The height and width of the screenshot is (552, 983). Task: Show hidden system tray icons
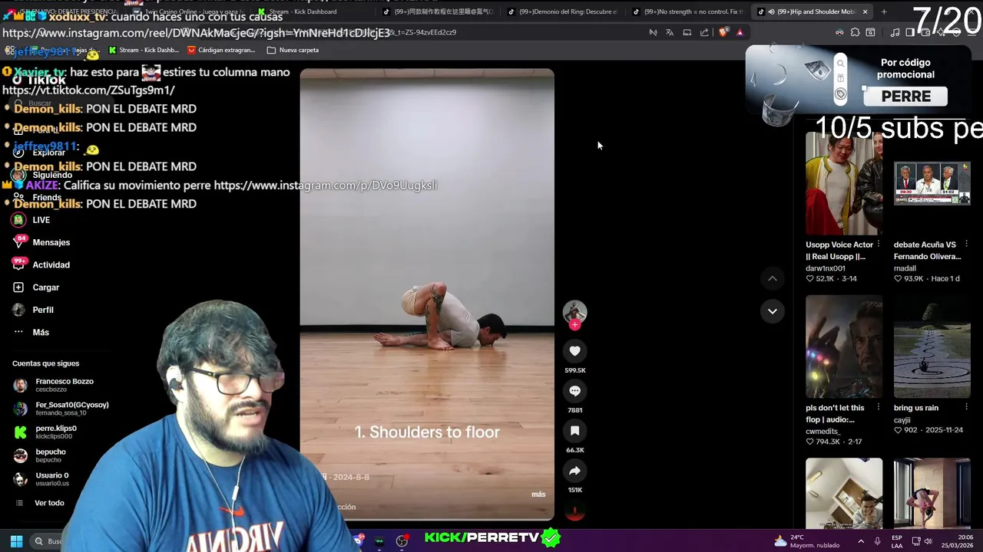(860, 541)
